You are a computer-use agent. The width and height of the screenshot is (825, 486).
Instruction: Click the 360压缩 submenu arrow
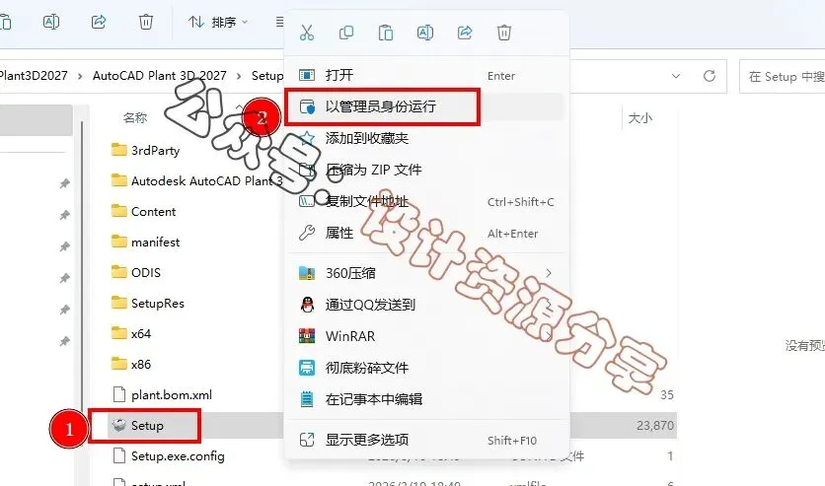point(549,273)
